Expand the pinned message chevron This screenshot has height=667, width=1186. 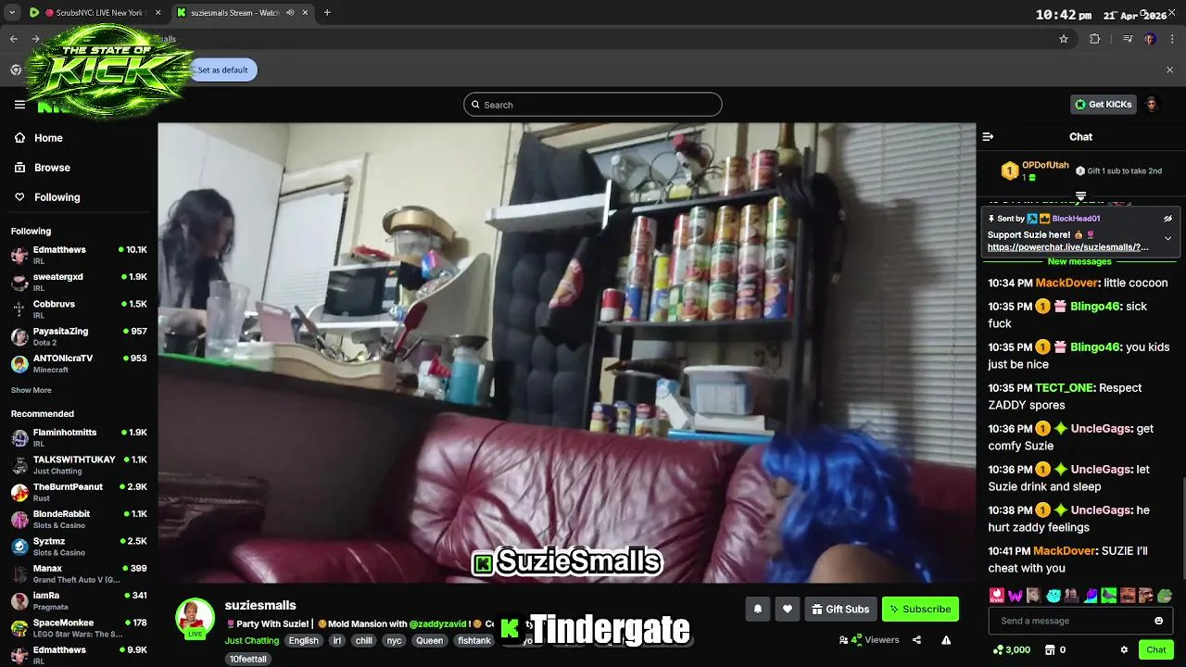tap(1167, 238)
